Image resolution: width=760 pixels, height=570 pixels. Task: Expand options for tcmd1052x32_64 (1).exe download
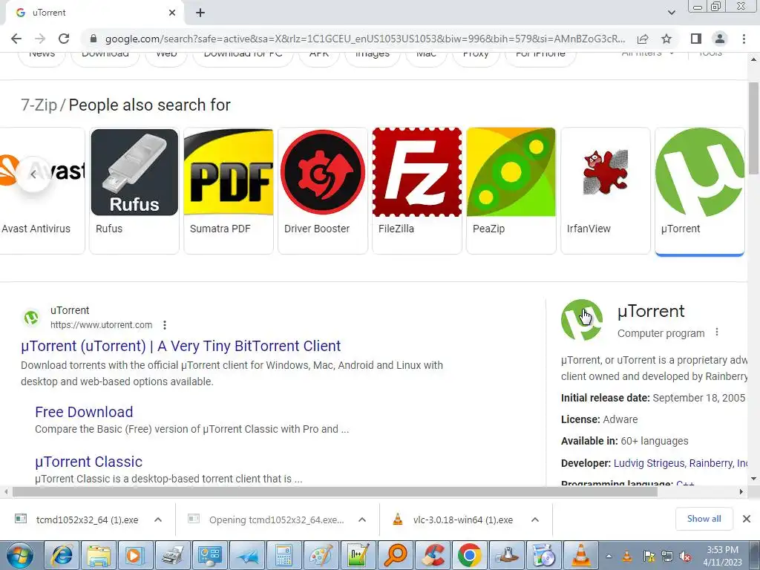tap(158, 520)
